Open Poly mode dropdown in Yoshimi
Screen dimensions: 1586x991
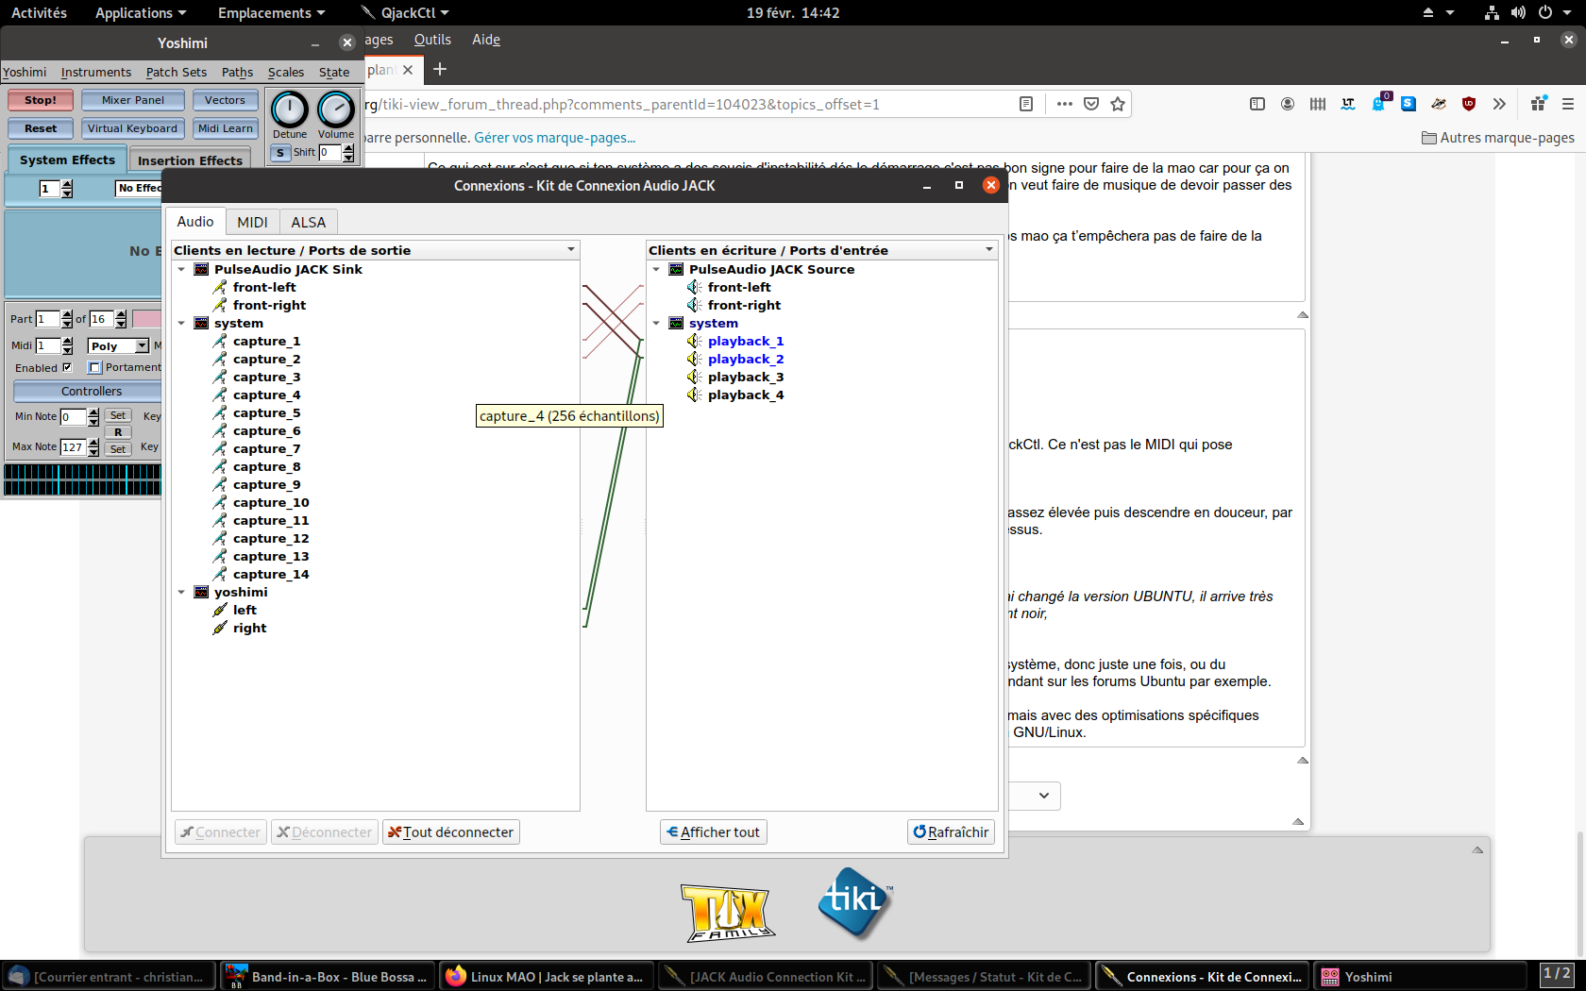tap(119, 346)
